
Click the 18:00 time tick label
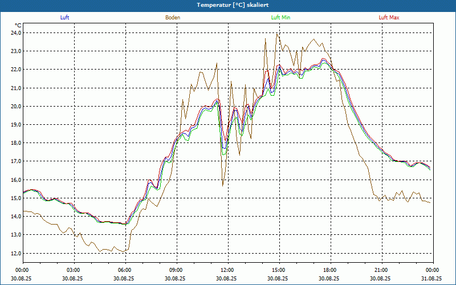click(330, 270)
